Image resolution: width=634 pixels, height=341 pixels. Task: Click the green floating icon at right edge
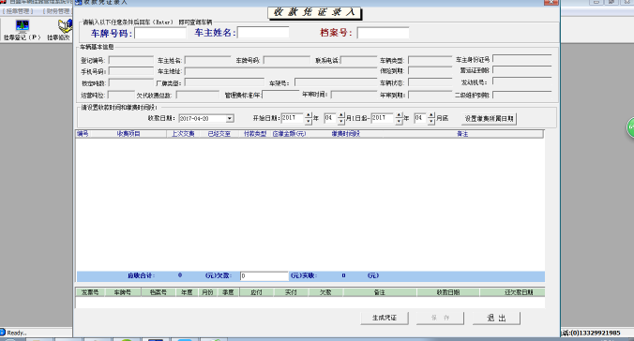coord(630,127)
